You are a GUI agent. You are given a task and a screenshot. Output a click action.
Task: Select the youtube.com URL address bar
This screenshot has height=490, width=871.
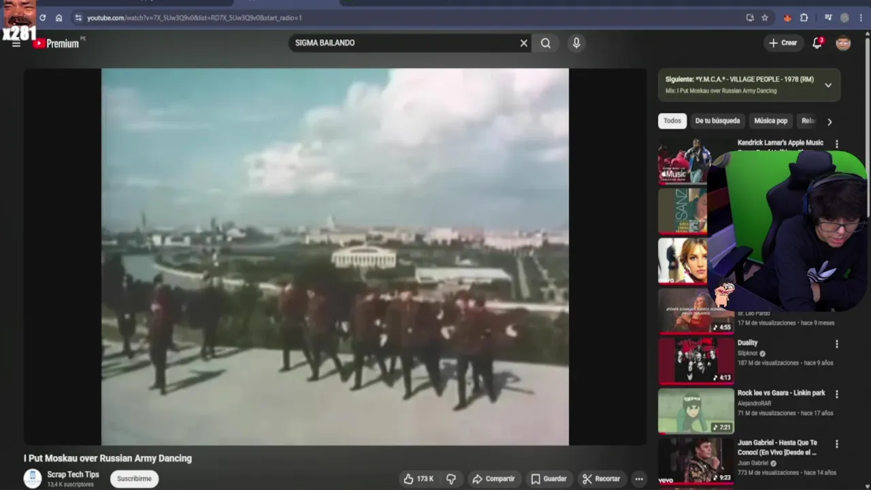(x=195, y=18)
